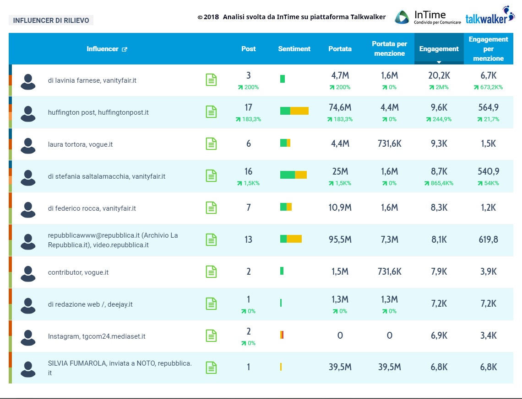
Task: Click sentiment bar of laura tortora
Action: pyautogui.click(x=285, y=143)
